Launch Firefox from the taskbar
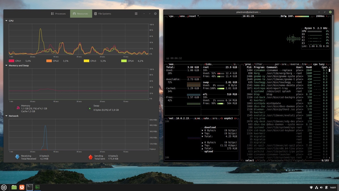 (x=22, y=187)
